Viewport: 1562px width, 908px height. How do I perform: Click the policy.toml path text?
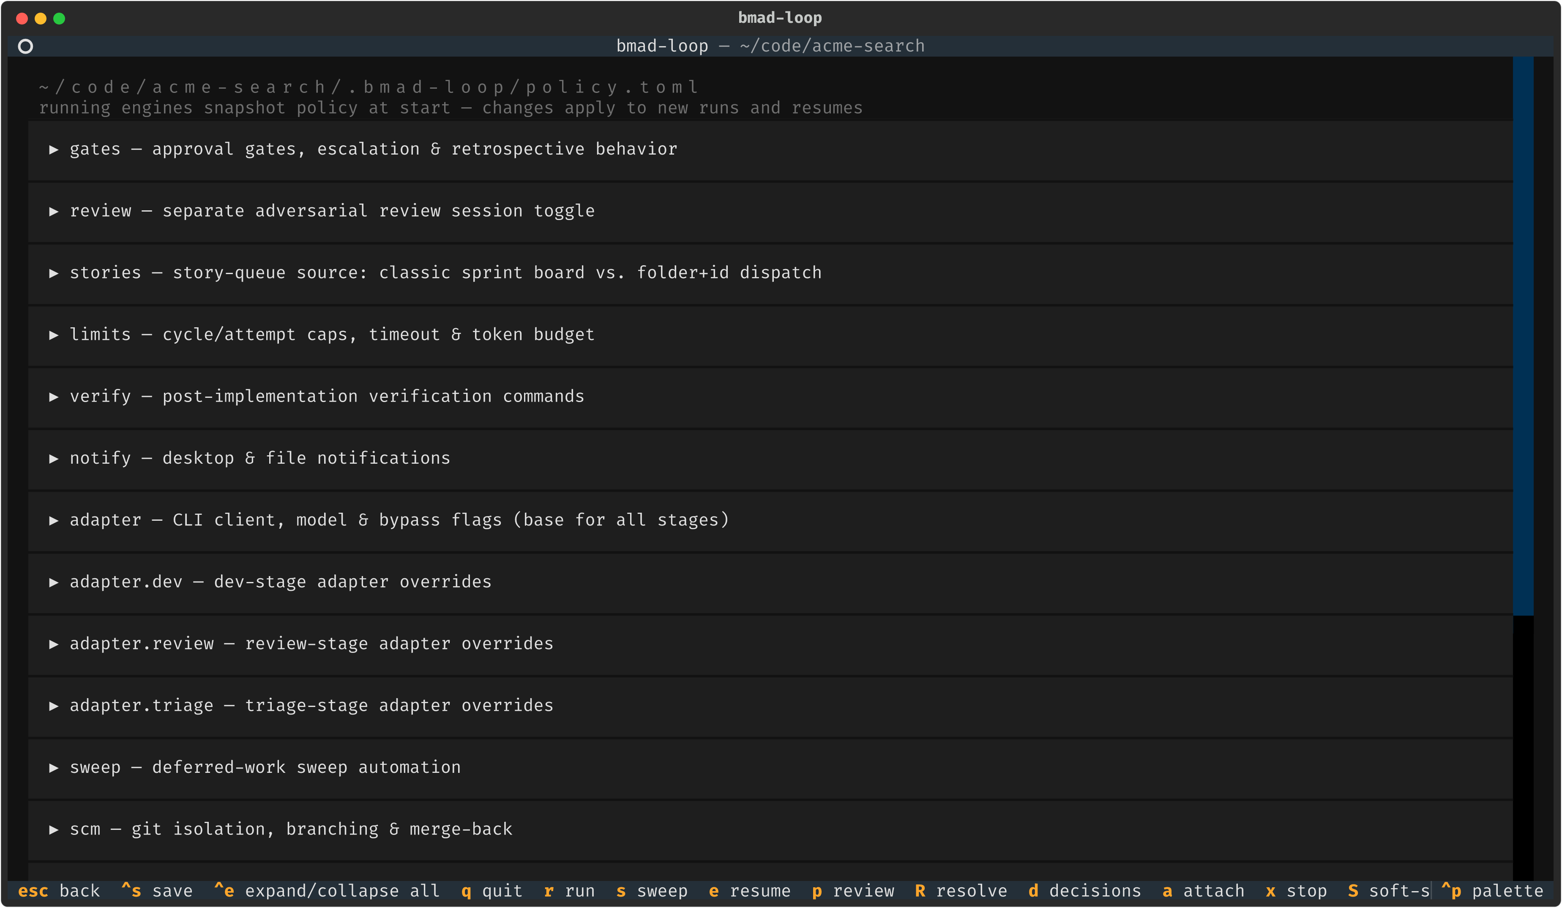point(369,87)
